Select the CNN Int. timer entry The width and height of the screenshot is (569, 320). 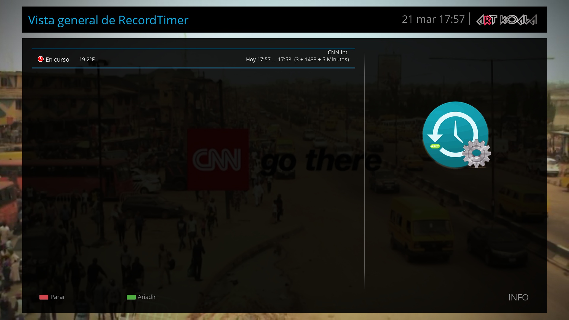coord(338,52)
